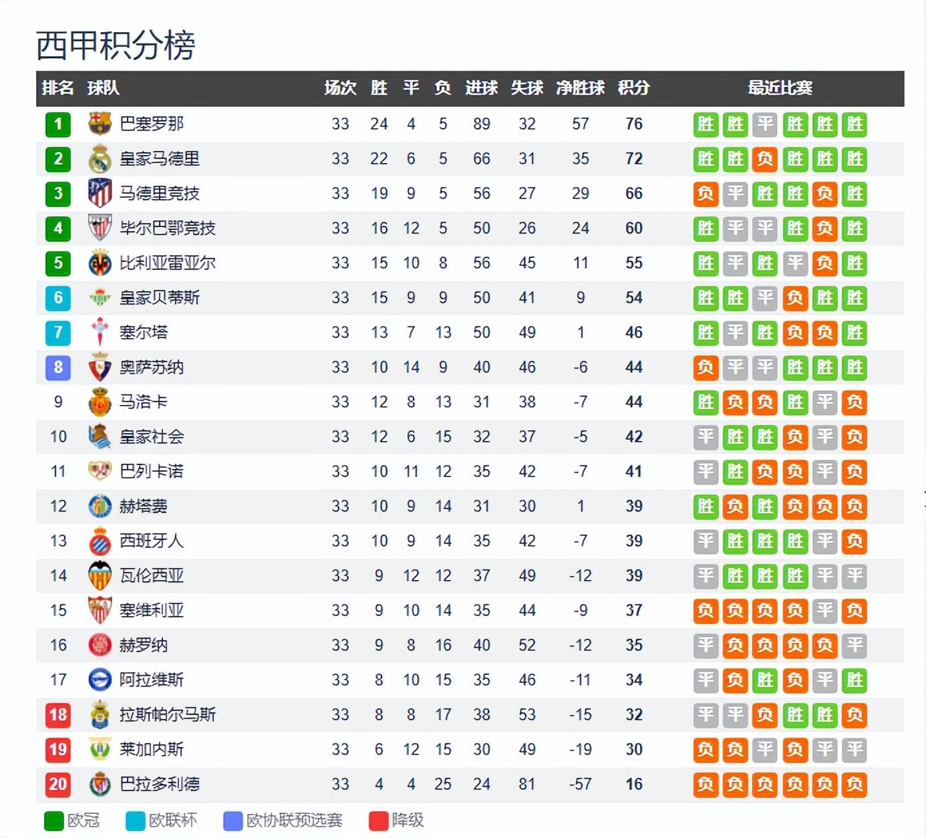The height and width of the screenshot is (838, 926).
Task: Click the cyan 欧联杯 legend swatch
Action: (x=135, y=821)
